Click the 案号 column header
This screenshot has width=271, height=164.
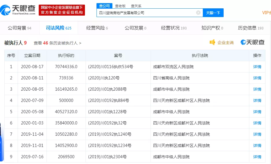118,55
